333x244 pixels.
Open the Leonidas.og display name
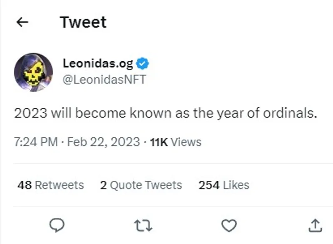[98, 63]
